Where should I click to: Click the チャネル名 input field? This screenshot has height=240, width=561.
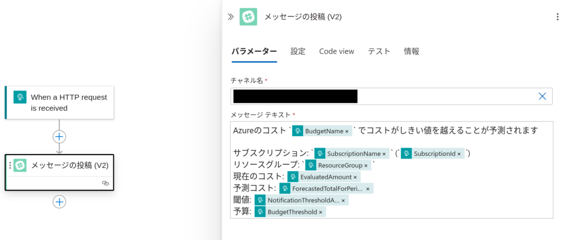(x=391, y=96)
